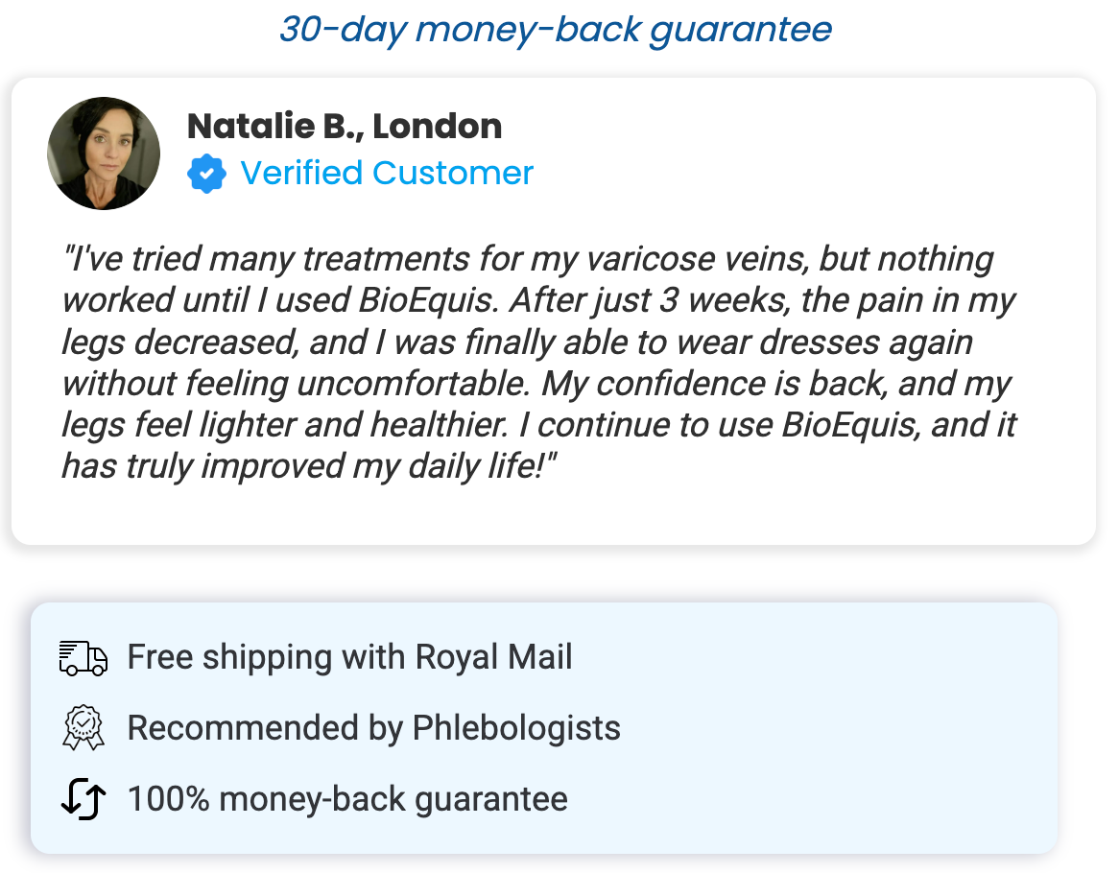Viewport: 1119px width, 873px height.
Task: Open Natalie B.'s profile photo
Action: tap(104, 153)
